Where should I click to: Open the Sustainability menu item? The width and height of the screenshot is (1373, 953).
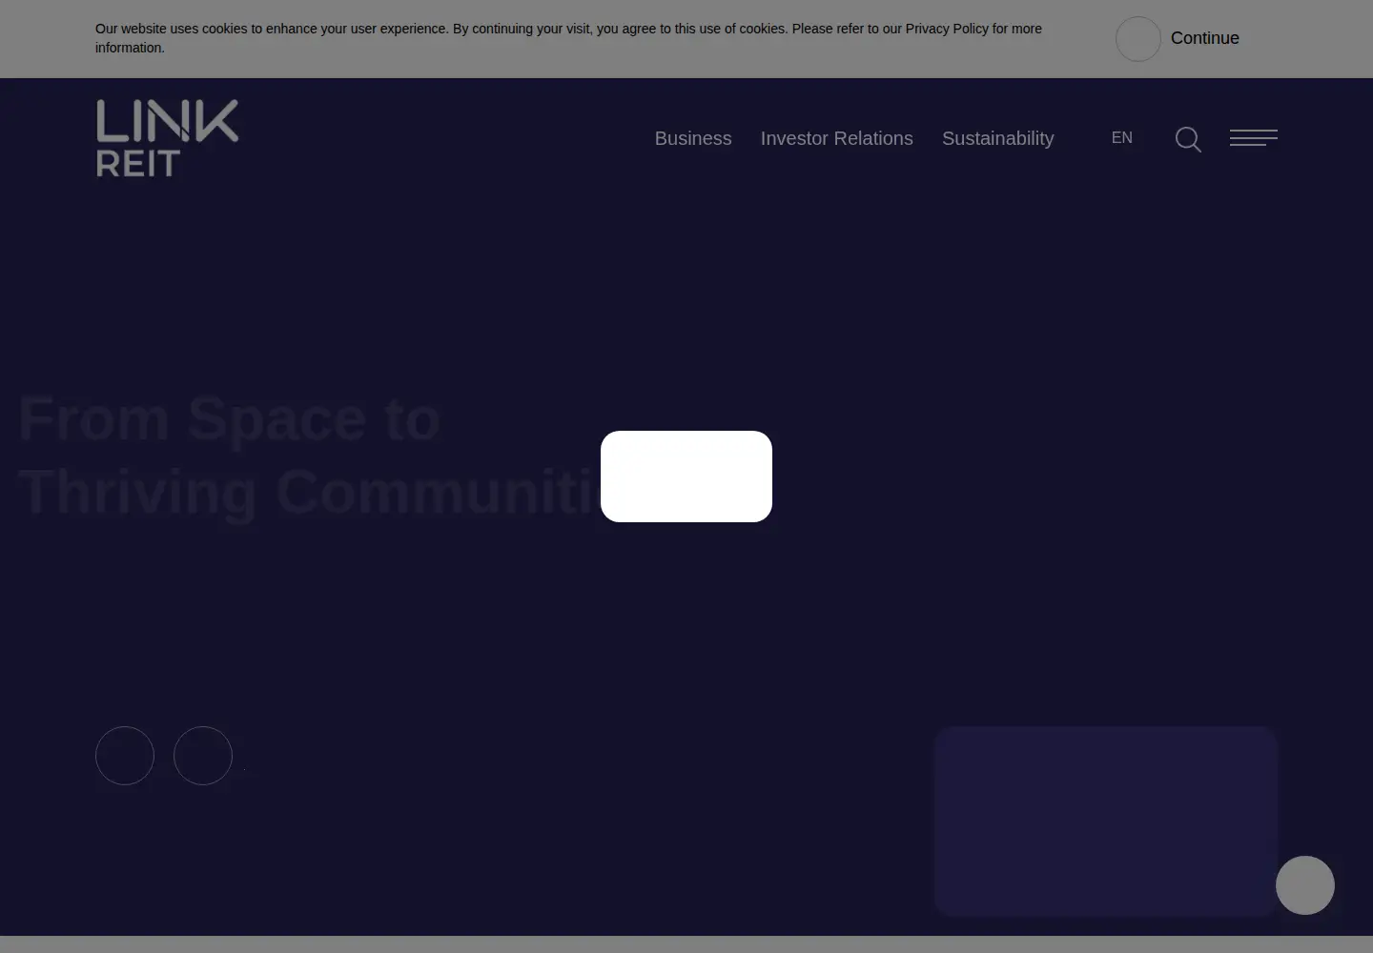(998, 138)
